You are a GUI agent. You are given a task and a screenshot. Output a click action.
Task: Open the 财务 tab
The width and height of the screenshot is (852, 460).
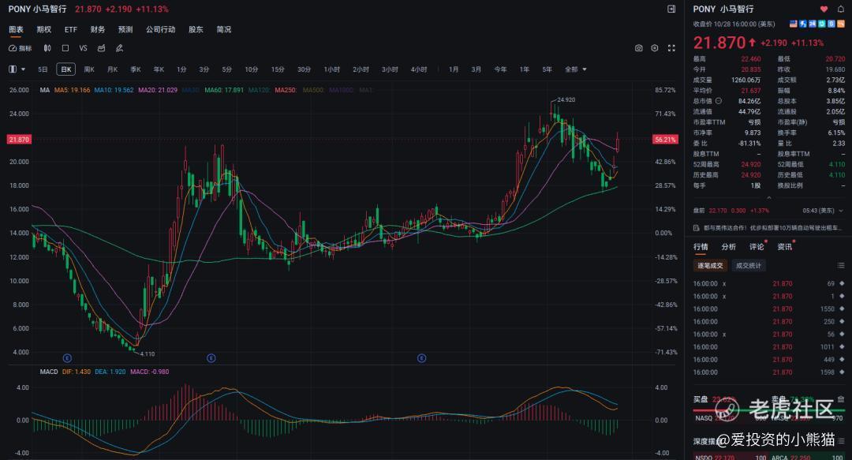click(98, 29)
